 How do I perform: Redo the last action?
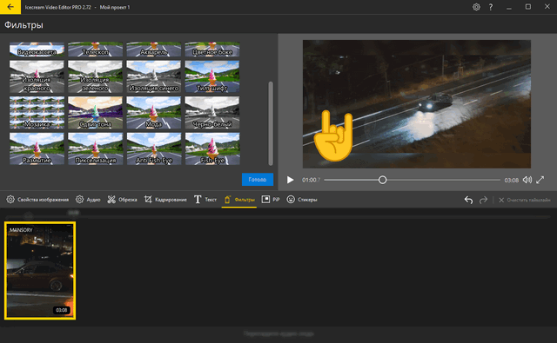483,200
